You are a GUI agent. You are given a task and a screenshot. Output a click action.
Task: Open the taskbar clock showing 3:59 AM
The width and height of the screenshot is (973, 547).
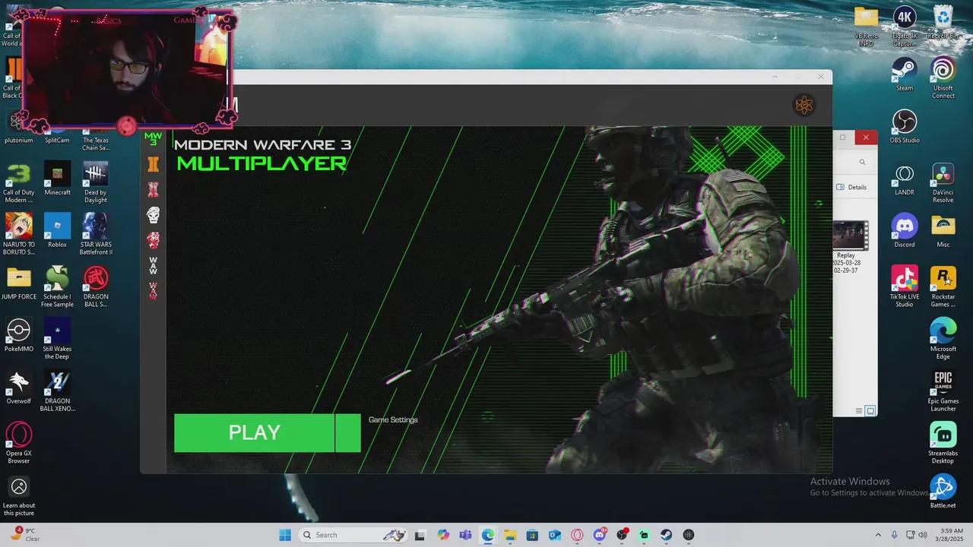(951, 535)
